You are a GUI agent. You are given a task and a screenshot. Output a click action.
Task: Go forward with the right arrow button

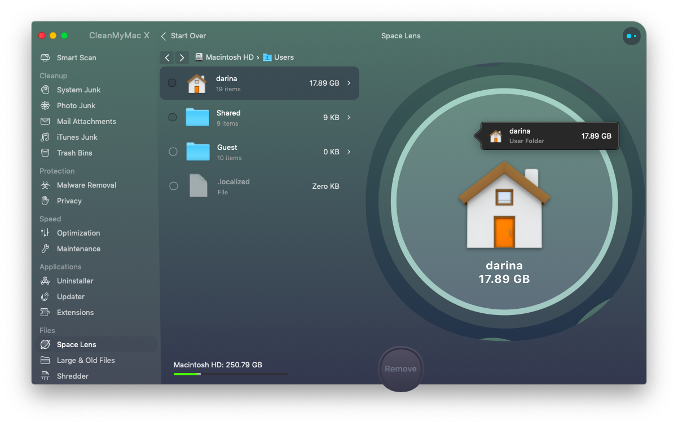point(182,57)
